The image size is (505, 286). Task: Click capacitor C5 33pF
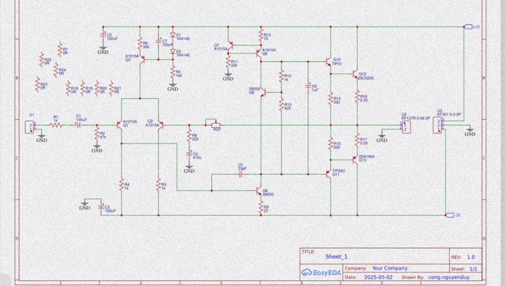(x=240, y=174)
